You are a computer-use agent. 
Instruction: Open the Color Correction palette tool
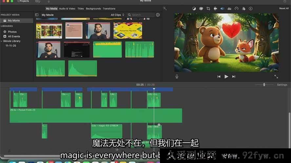pyautogui.click(x=201, y=8)
